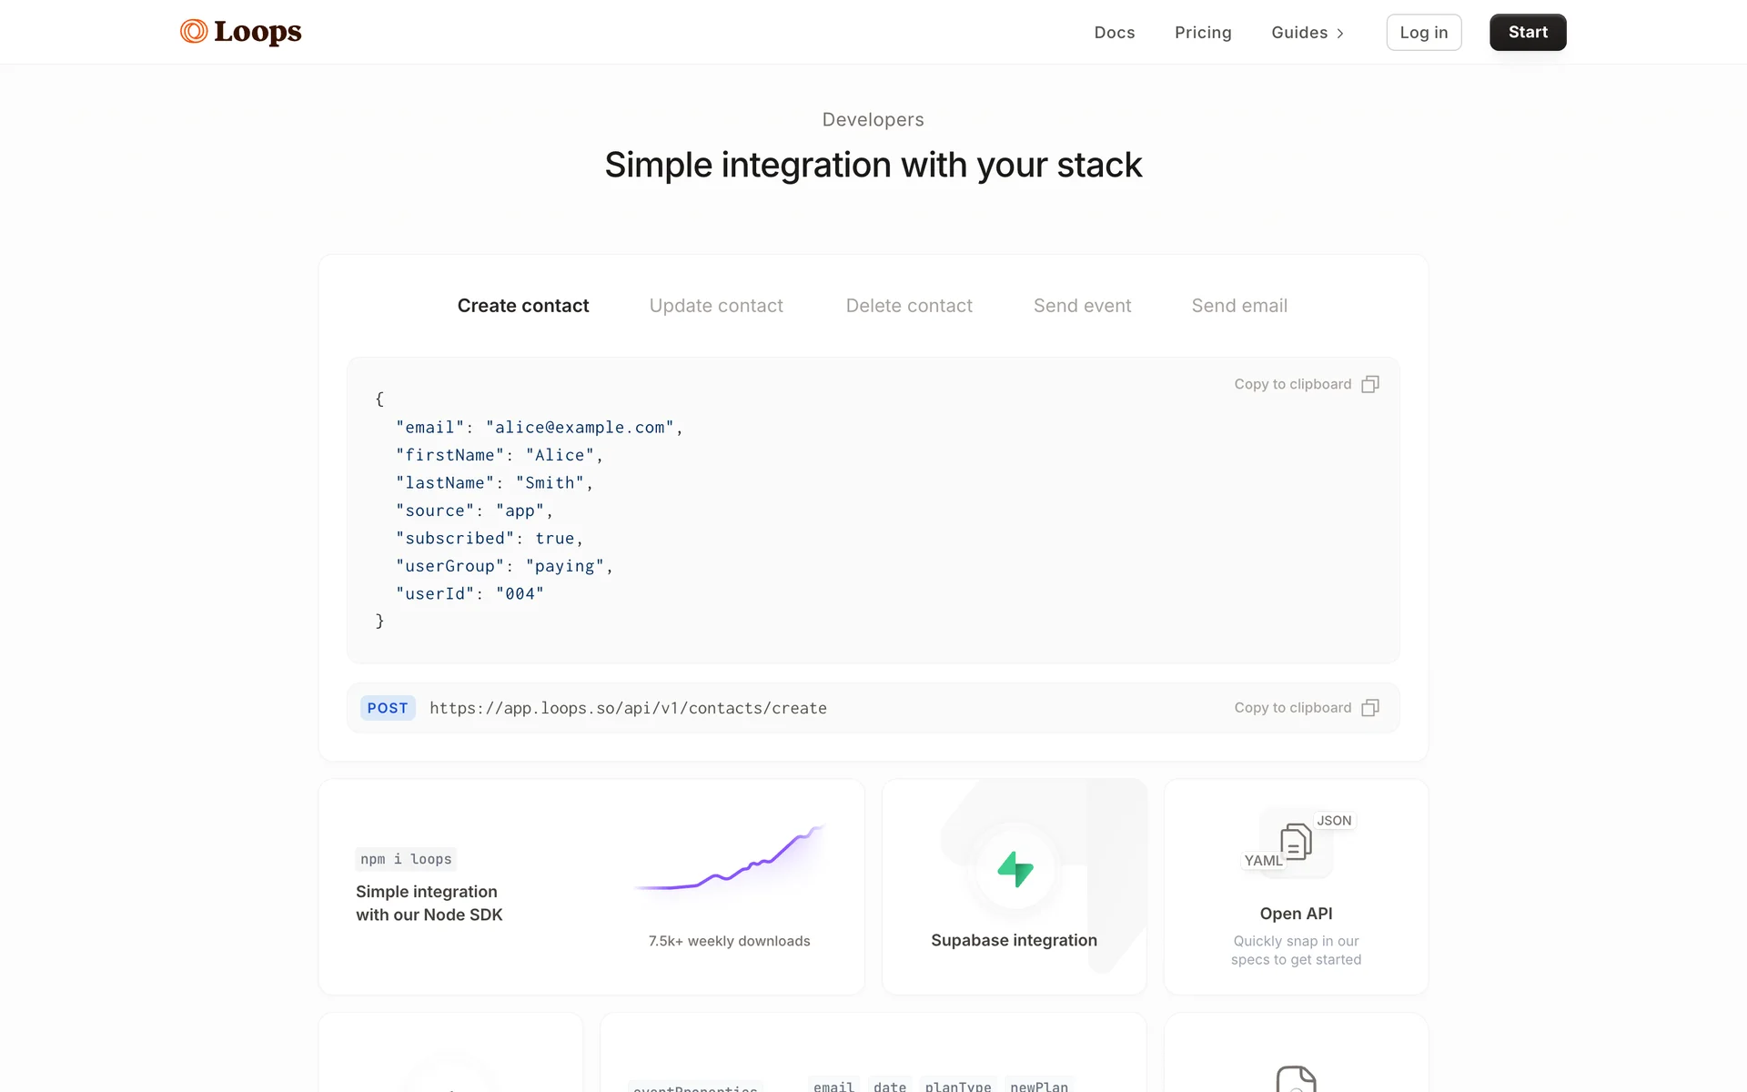This screenshot has height=1092, width=1747.
Task: Go to the Pricing page
Action: pyautogui.click(x=1203, y=33)
